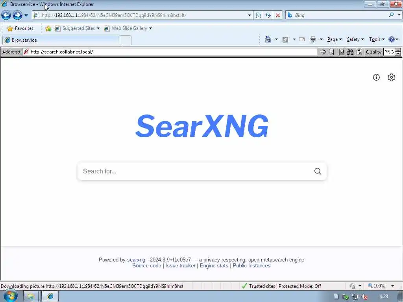Click the network tray icon
This screenshot has height=302, width=403.
coord(355,296)
